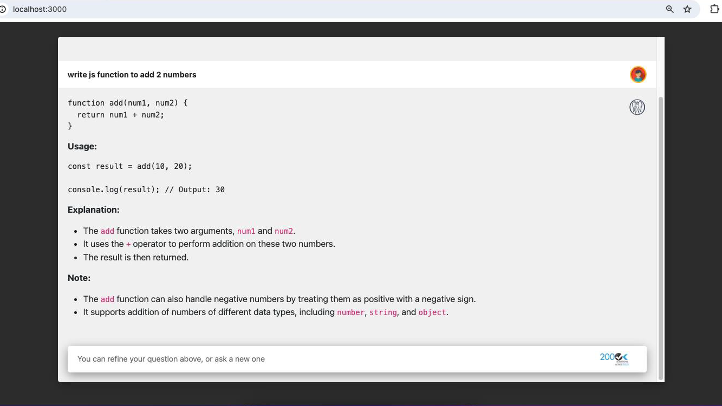Viewport: 722px width, 406px height.
Task: Click the Explanation heading
Action: coord(94,209)
